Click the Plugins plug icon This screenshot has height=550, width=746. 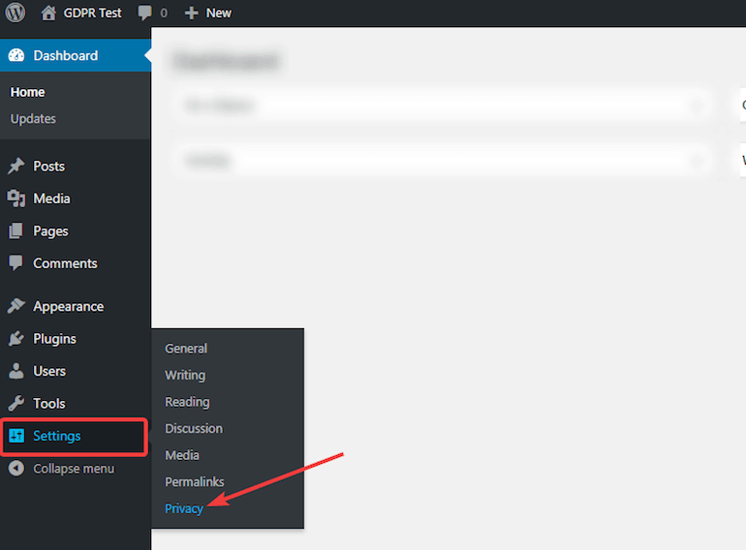click(x=16, y=339)
